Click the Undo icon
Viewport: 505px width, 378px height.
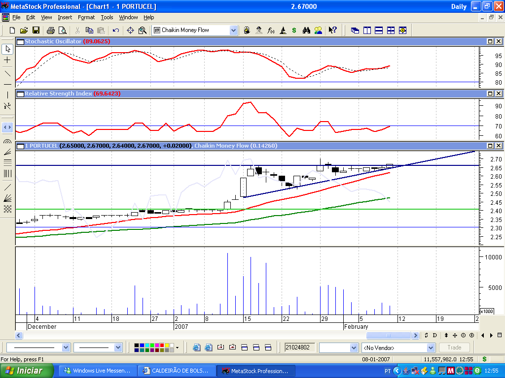[116, 31]
